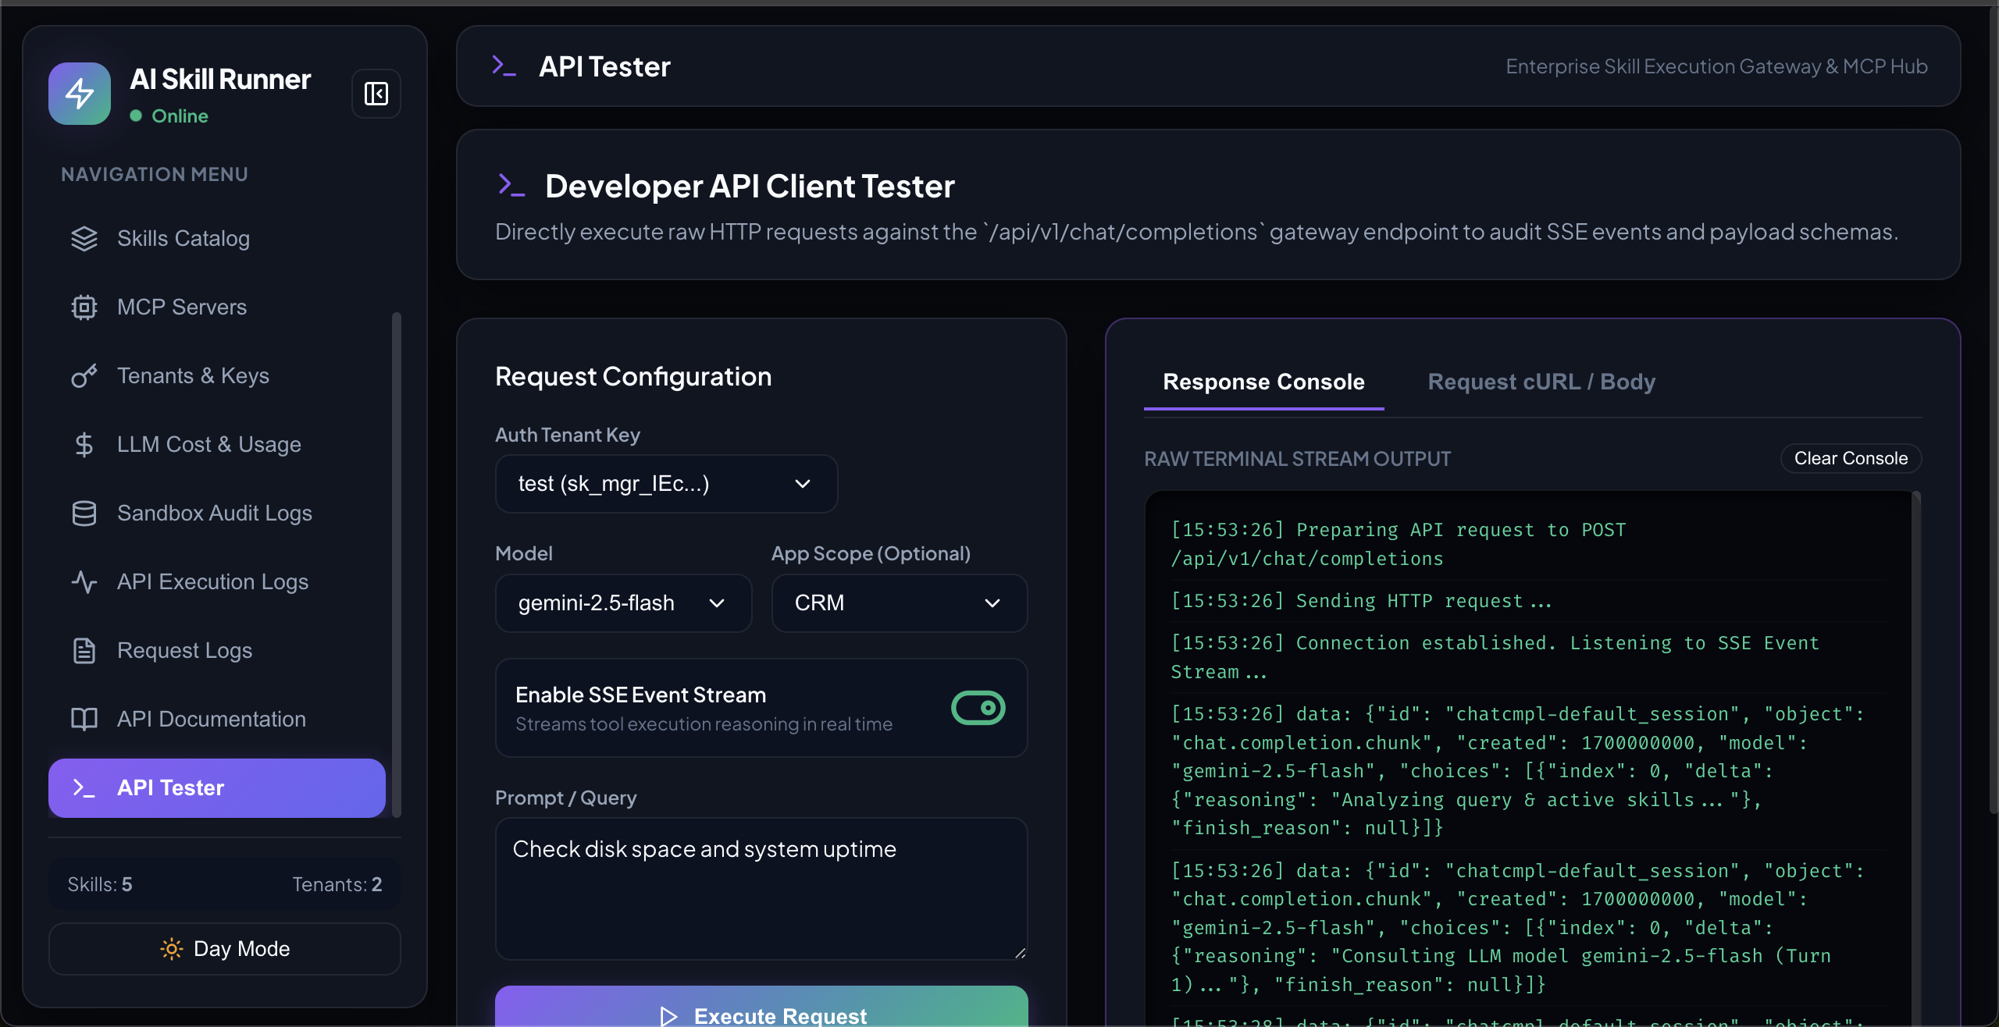Click "Enterprise Skill Execution Gateway & MCP Hub" text
This screenshot has width=1999, height=1027.
1716,66
